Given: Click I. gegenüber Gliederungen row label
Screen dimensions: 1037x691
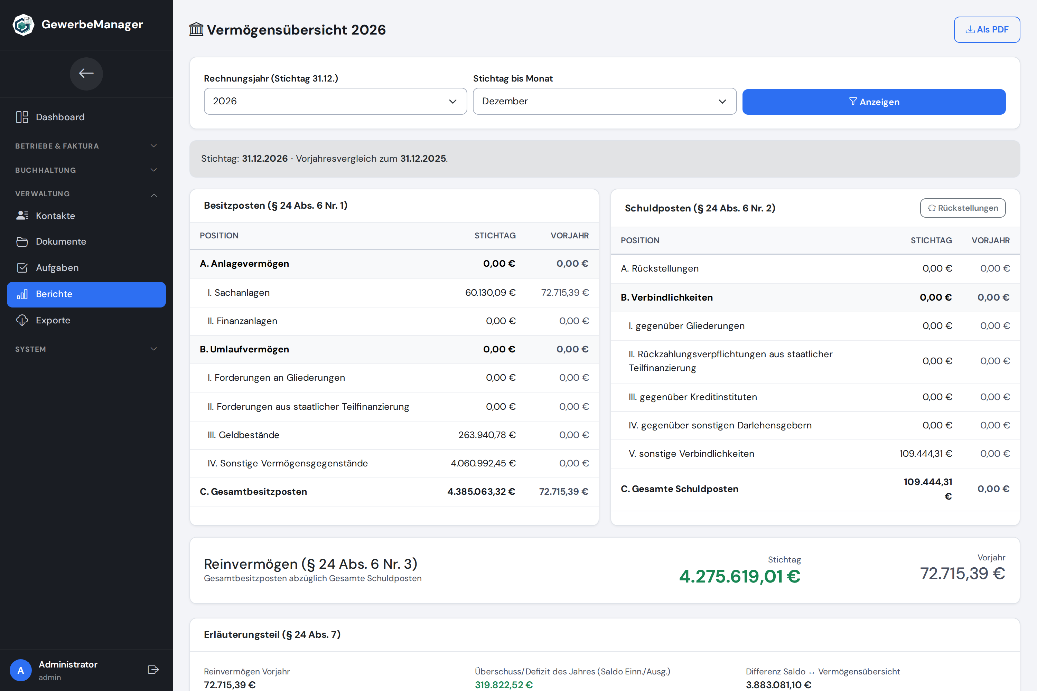Looking at the screenshot, I should click(x=686, y=326).
